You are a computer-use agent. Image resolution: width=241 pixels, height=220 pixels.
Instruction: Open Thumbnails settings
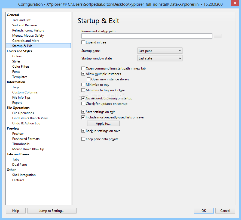[21, 144]
